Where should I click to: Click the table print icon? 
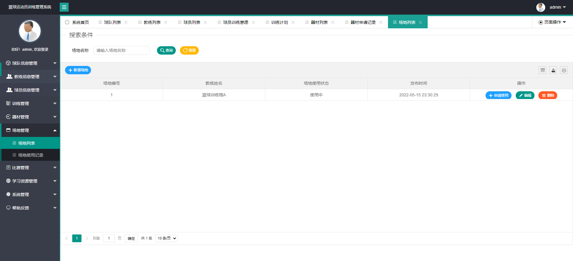point(564,70)
